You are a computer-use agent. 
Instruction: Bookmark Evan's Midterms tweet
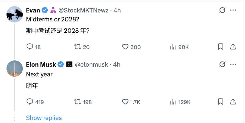[x=221, y=47]
